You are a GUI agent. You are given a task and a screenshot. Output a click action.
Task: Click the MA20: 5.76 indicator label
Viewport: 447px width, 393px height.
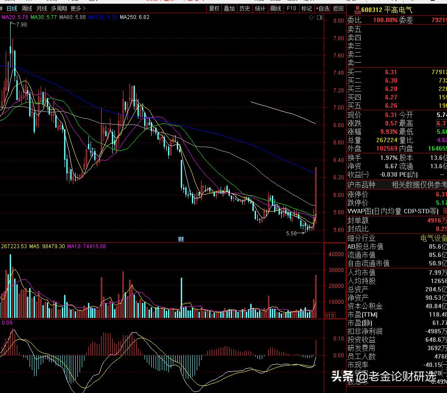tap(15, 17)
